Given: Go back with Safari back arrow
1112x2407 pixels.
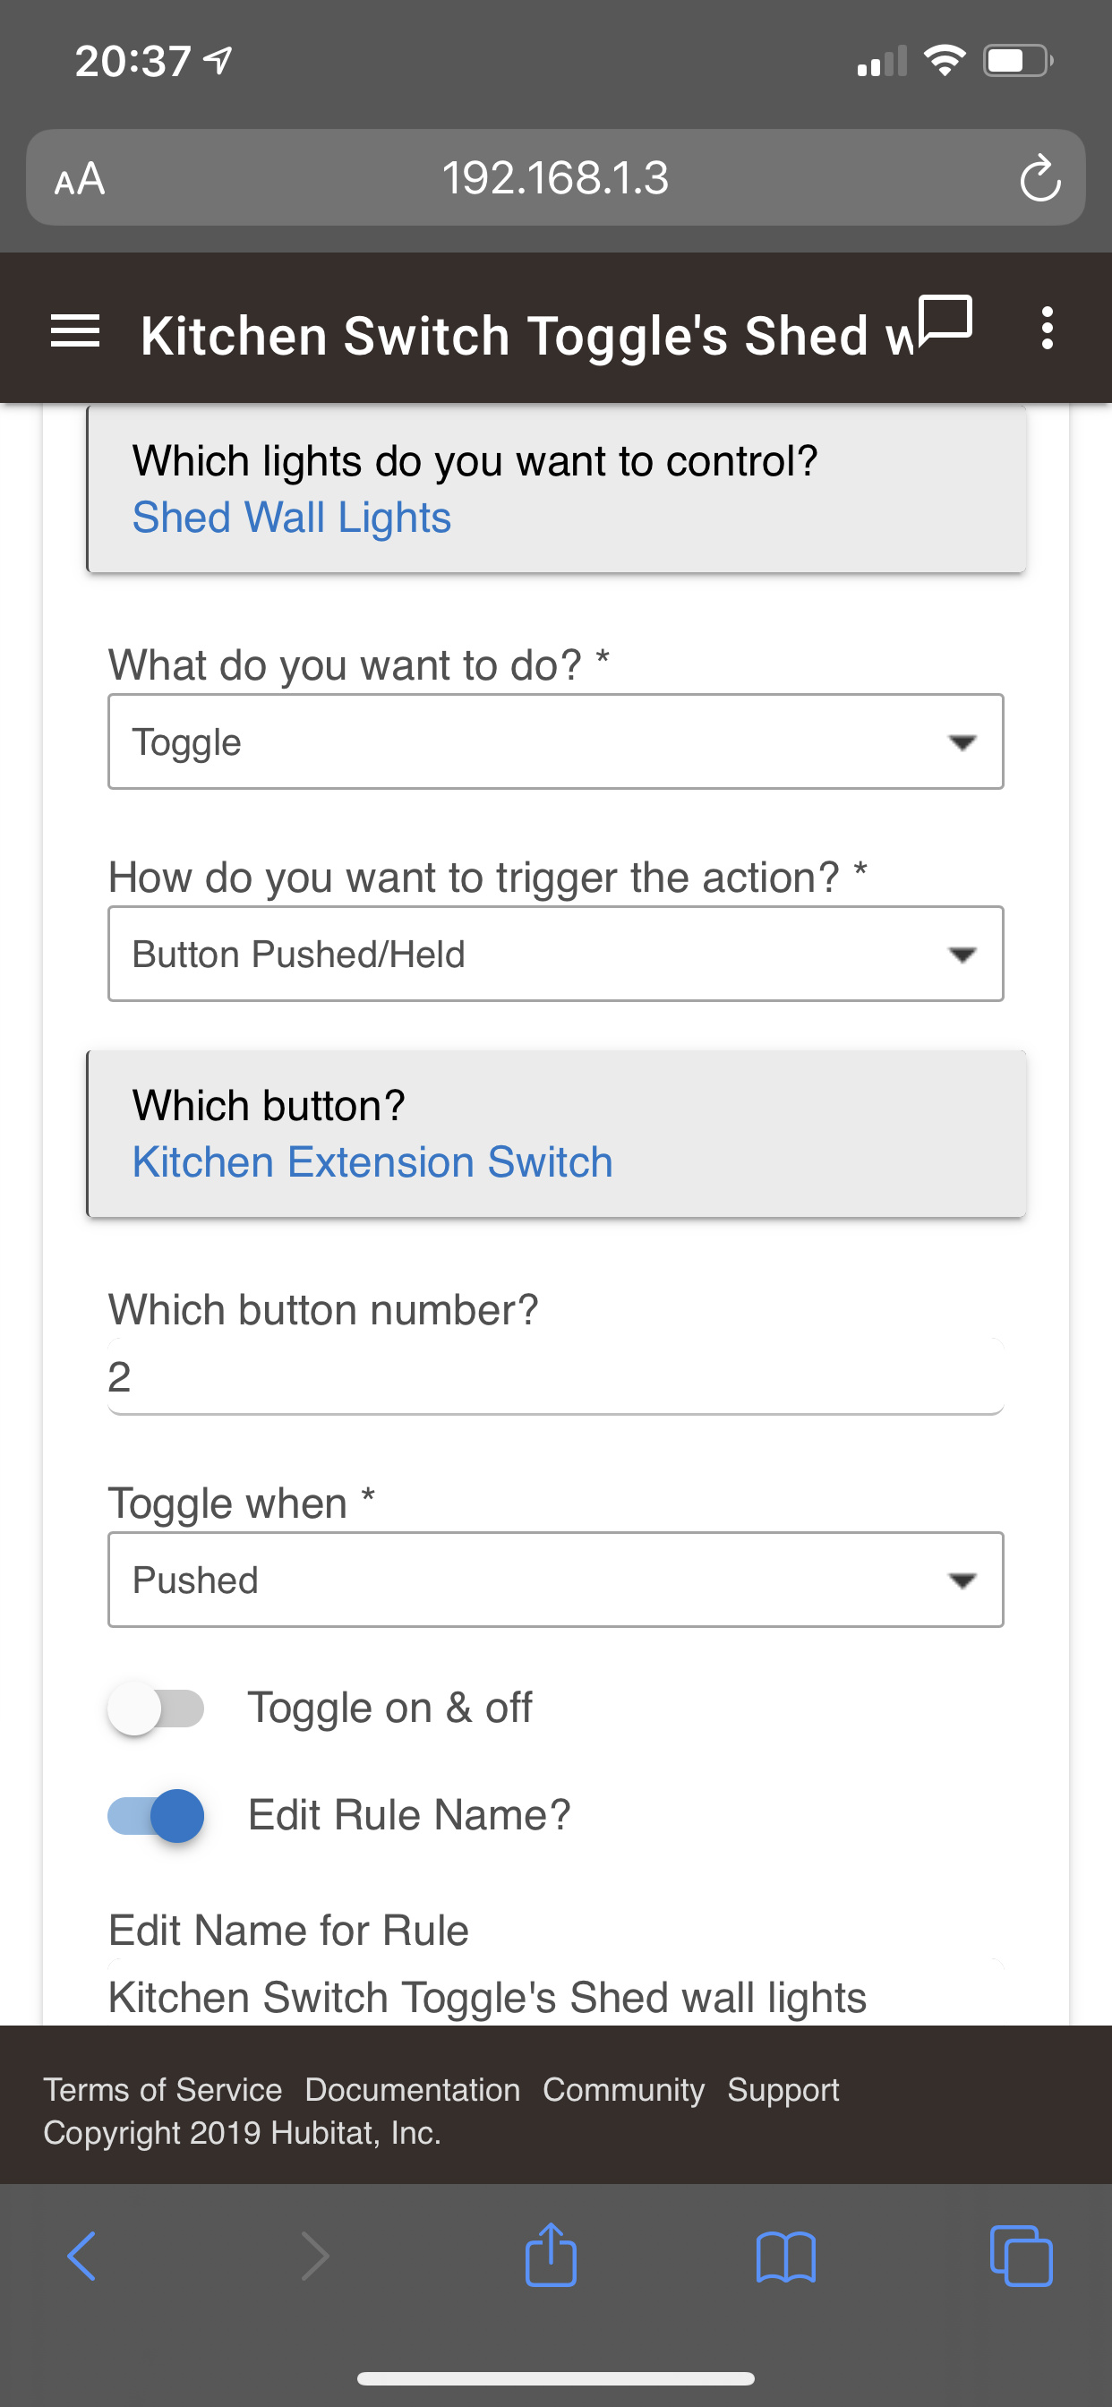Looking at the screenshot, I should 81,2257.
